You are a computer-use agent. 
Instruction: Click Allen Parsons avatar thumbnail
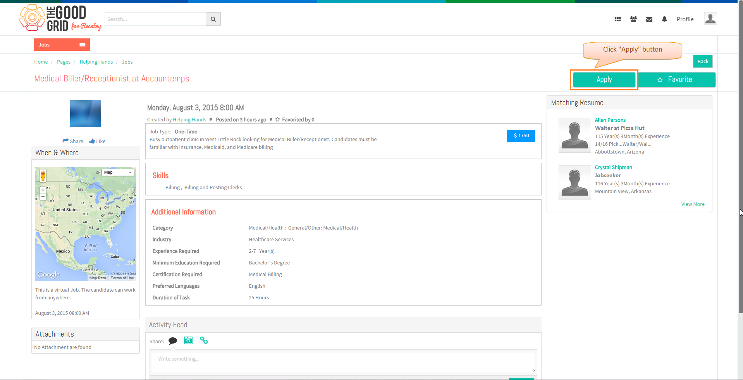pos(574,135)
